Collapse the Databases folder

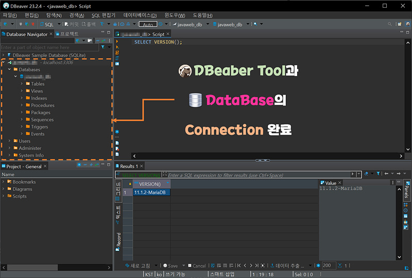[x=9, y=69]
